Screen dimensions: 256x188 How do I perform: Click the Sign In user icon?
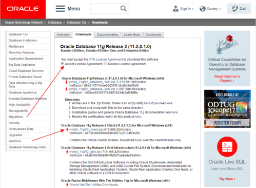[175, 9]
